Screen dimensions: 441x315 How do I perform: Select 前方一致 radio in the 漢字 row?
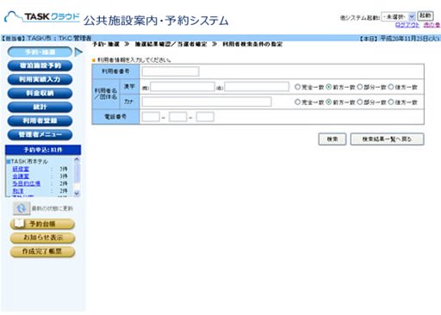click(x=328, y=87)
